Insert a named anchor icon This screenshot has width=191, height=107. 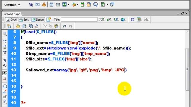click(44, 5)
